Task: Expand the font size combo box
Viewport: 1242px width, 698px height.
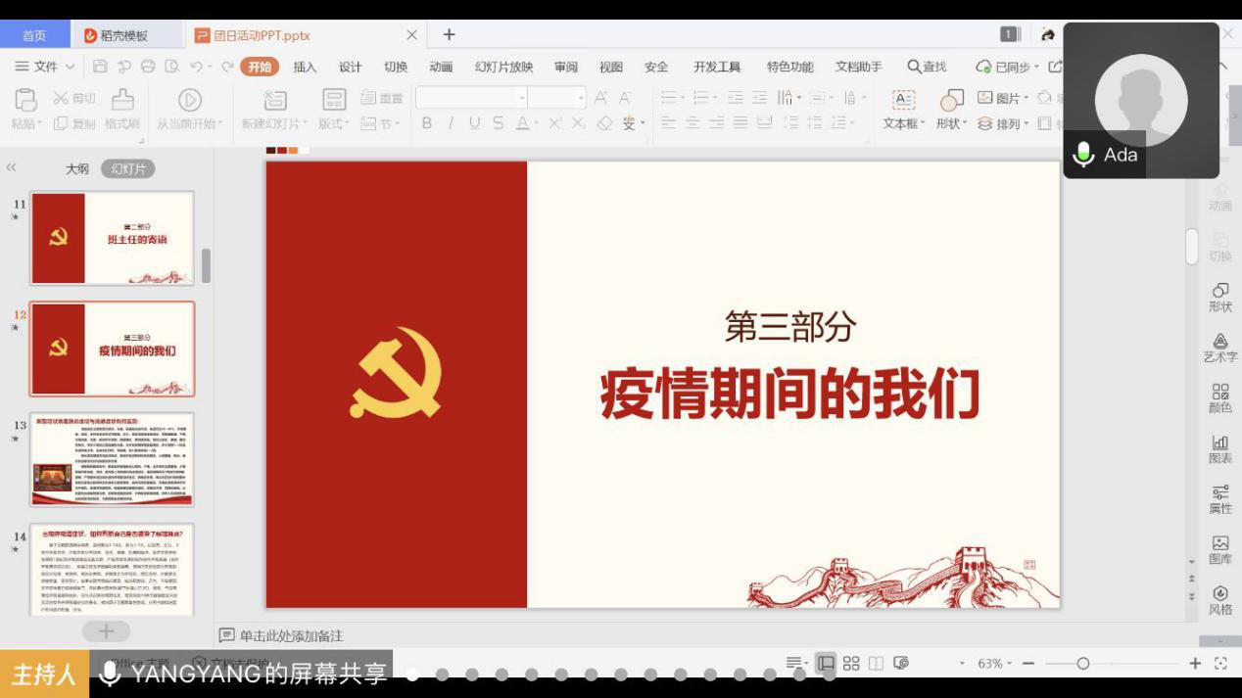Action: point(581,98)
